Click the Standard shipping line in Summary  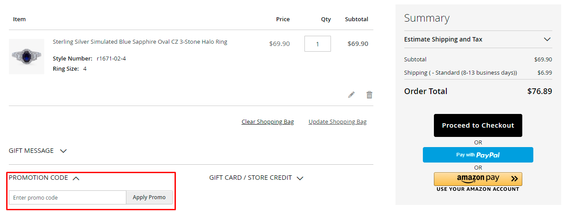coord(460,72)
